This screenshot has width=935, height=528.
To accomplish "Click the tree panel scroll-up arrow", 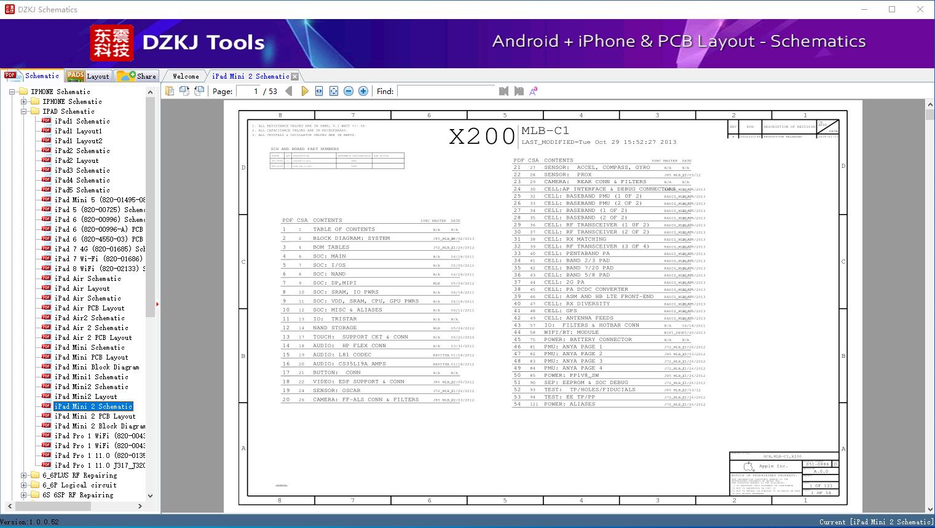I will point(150,92).
